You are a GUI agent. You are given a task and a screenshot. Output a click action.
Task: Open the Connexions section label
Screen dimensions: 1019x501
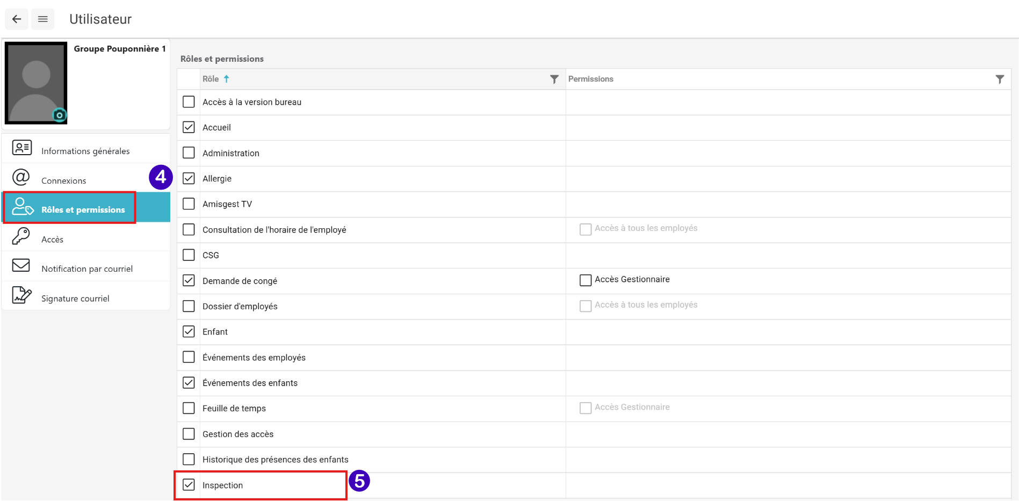[x=63, y=180]
